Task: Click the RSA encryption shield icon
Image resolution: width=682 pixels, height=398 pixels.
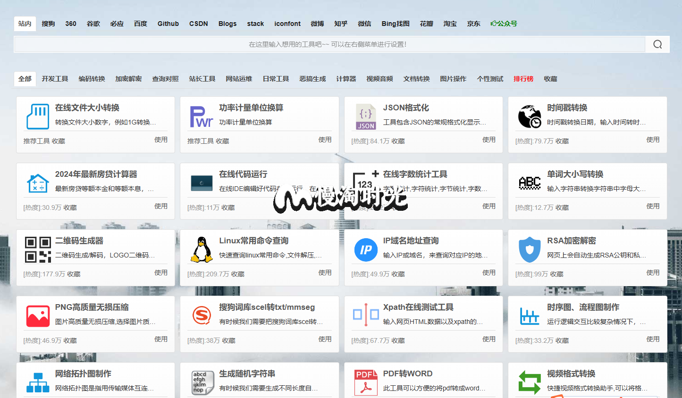Action: click(x=530, y=249)
